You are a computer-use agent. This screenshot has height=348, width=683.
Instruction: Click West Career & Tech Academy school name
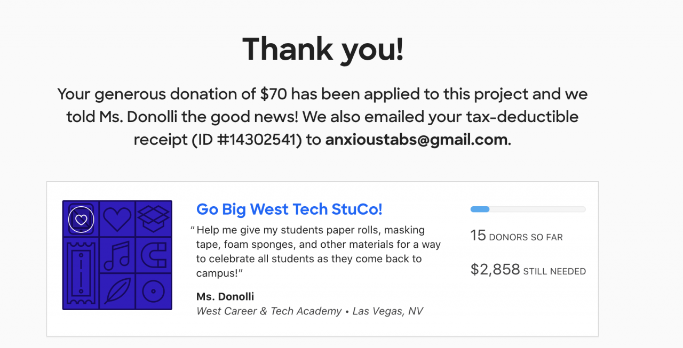269,311
